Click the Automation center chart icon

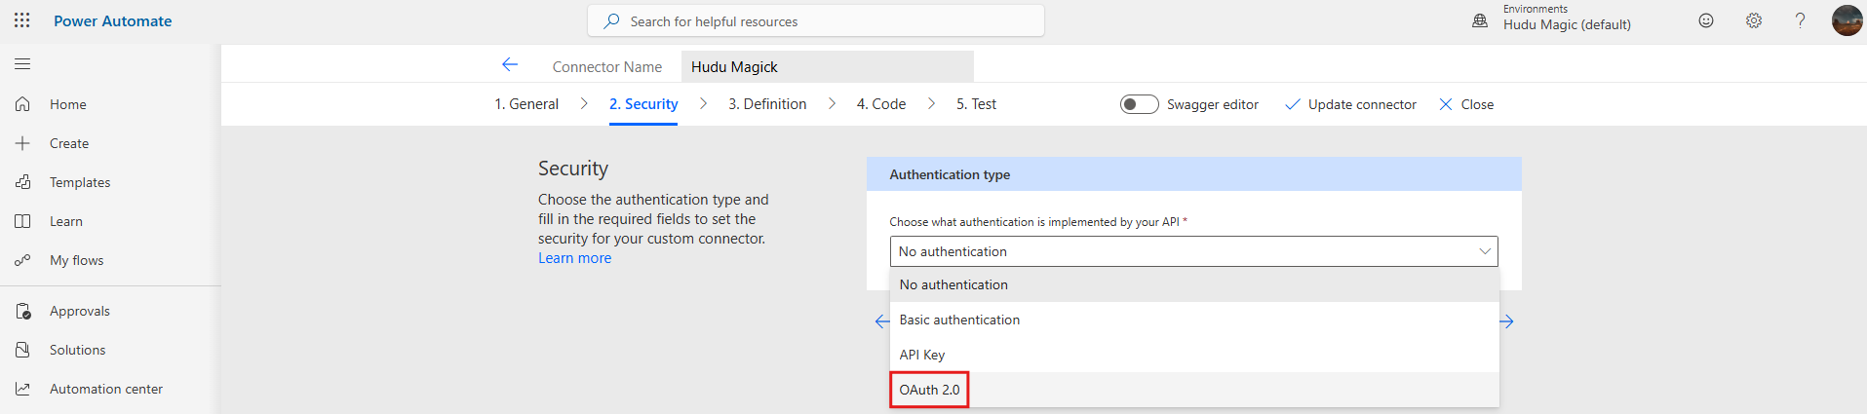(22, 389)
